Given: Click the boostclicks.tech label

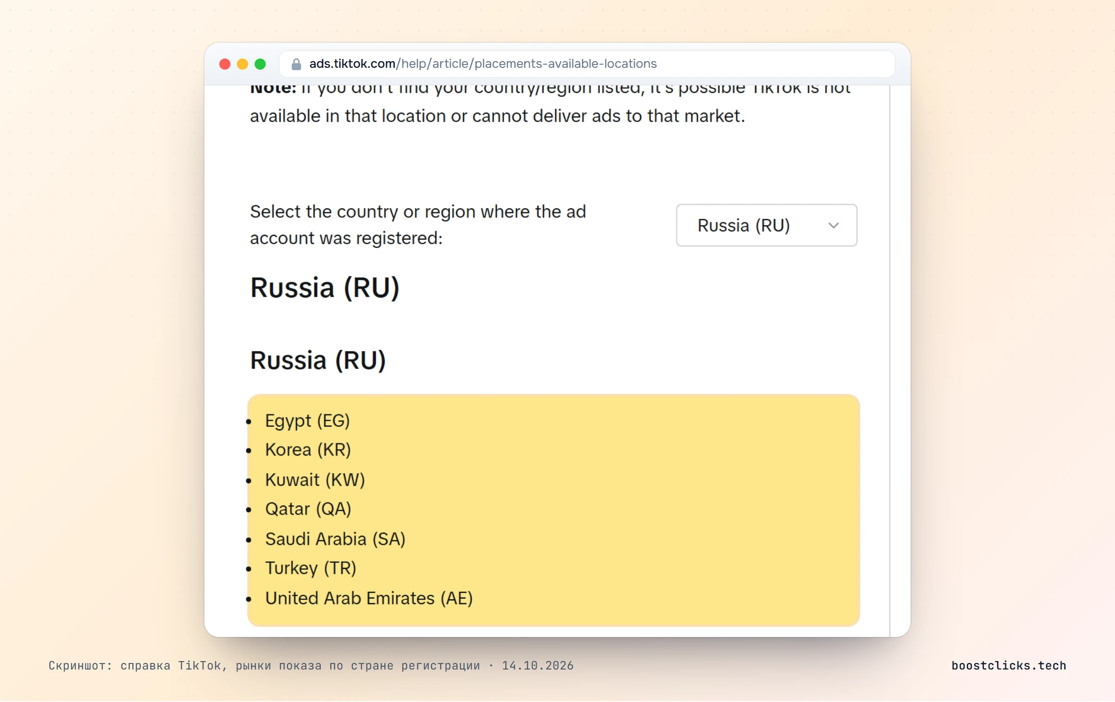Looking at the screenshot, I should click(1009, 665).
